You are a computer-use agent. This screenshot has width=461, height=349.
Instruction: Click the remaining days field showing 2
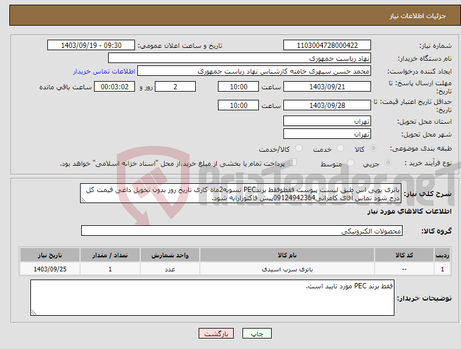pyautogui.click(x=175, y=86)
